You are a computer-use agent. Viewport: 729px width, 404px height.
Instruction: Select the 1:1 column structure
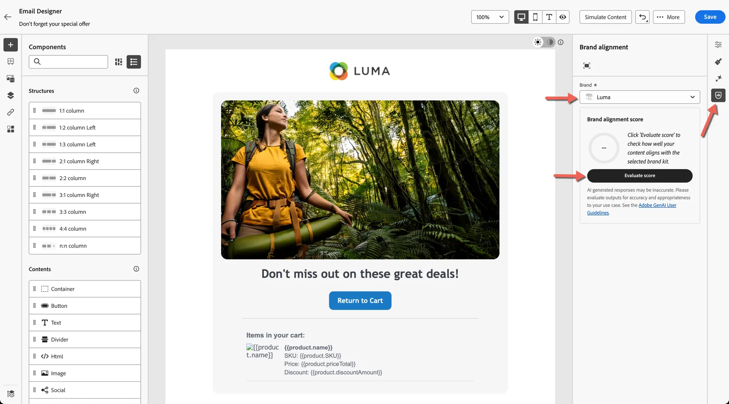coord(85,110)
